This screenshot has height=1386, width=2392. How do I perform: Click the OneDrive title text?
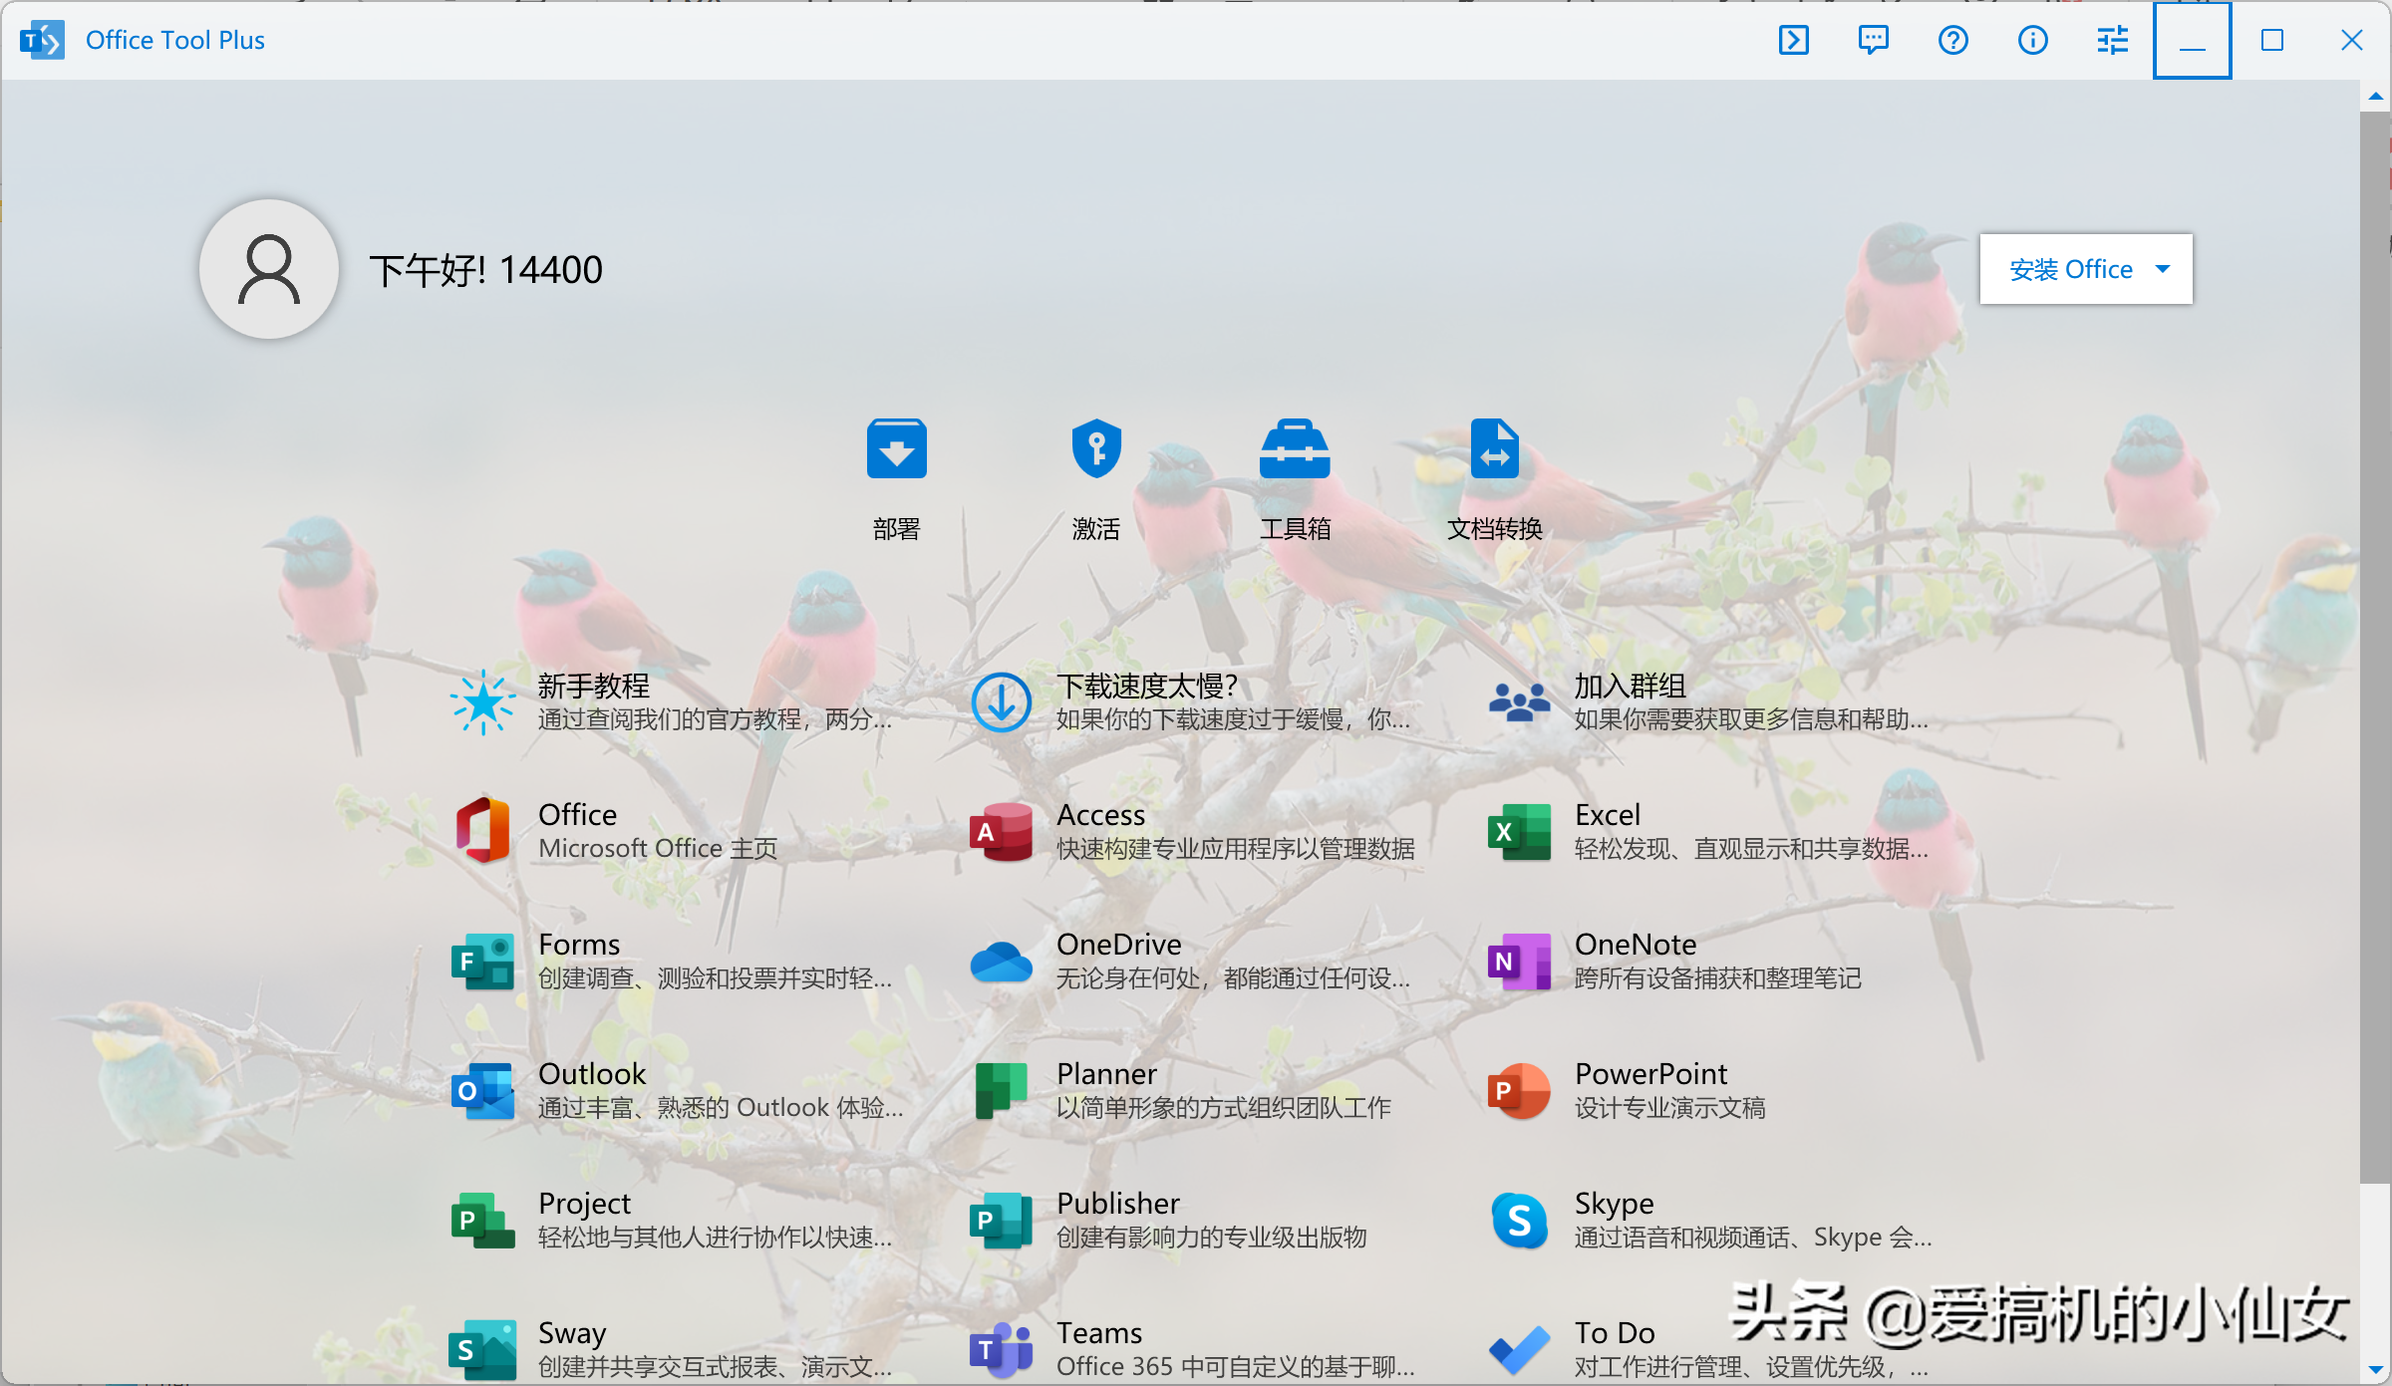(1119, 945)
